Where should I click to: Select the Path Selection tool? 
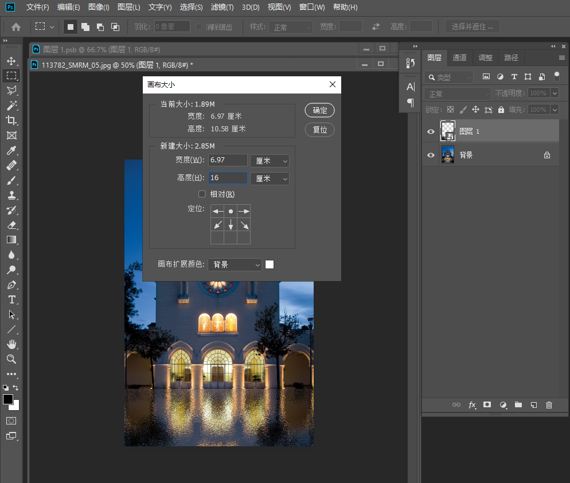pyautogui.click(x=11, y=314)
